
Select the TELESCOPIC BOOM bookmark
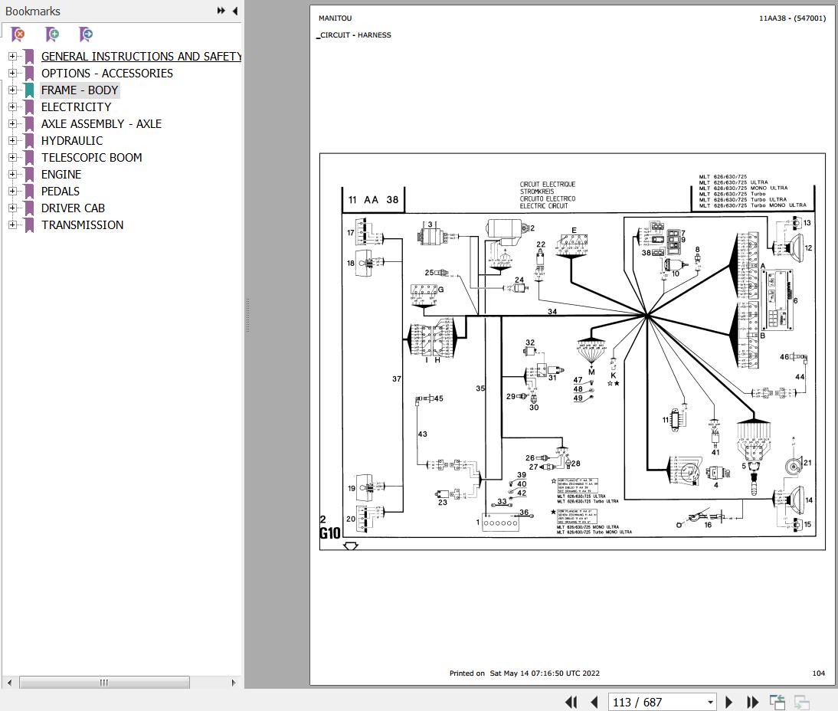[91, 157]
